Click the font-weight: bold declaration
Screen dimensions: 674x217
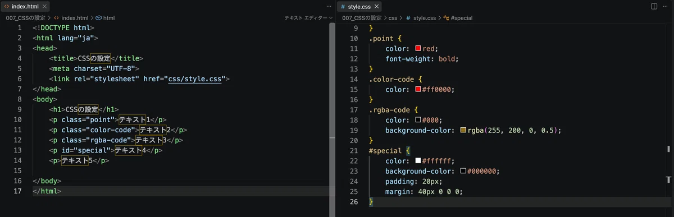pyautogui.click(x=422, y=58)
